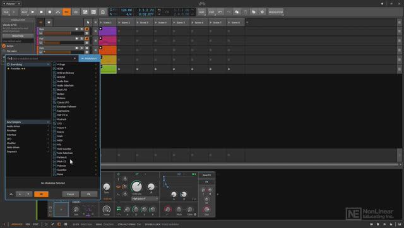Screen dimensions: 404x228
Task: Adjust the Bass track volume fader
Action: point(64,33)
